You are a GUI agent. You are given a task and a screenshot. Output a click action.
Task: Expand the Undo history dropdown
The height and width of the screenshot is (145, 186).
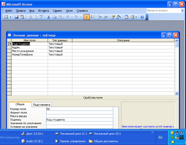coord(72,17)
